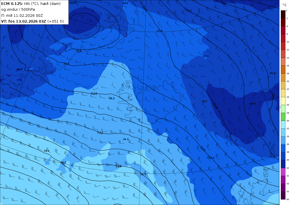Click the '-40.8' temperature value on the map
The width and height of the screenshot is (291, 205).
coord(253,104)
